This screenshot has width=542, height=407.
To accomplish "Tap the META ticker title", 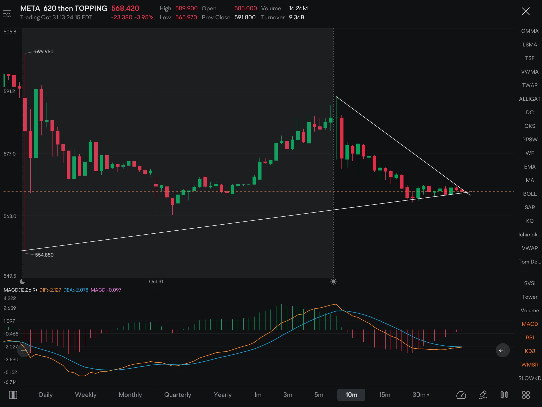I will tap(63, 8).
